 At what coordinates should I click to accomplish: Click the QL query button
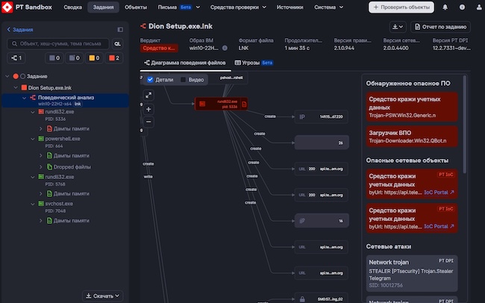[117, 43]
